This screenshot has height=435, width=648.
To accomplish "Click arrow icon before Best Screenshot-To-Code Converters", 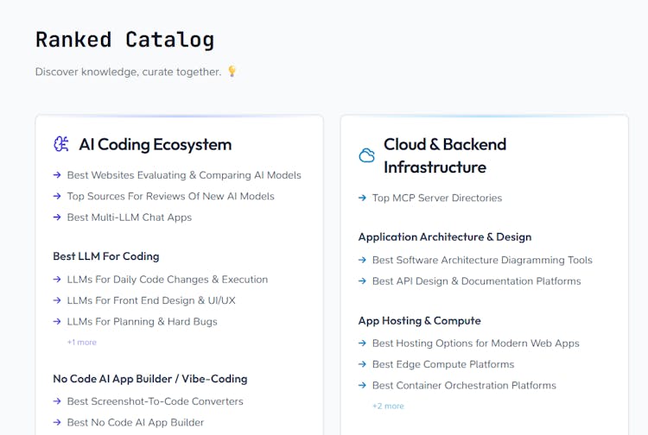I will click(x=57, y=401).
